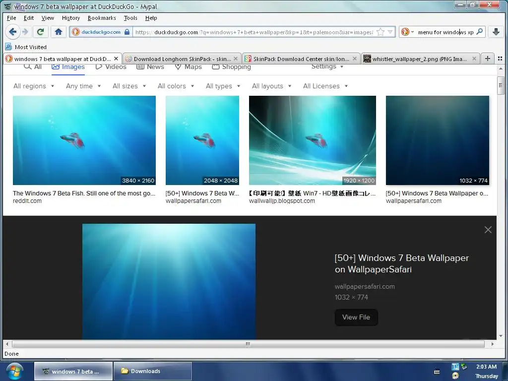
Task: Open the Bookmarks menu
Action: [102, 18]
